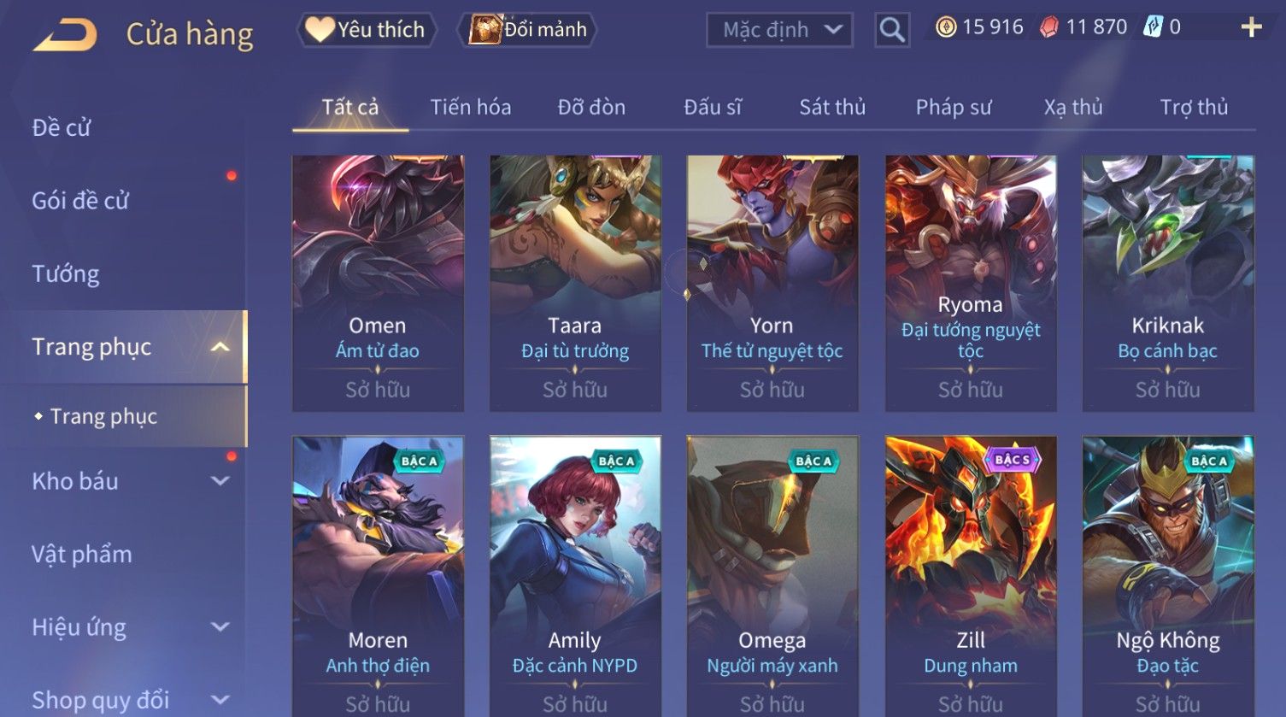Select the Tiến hóa tab
Screen dimensions: 1286x717
[x=470, y=107]
